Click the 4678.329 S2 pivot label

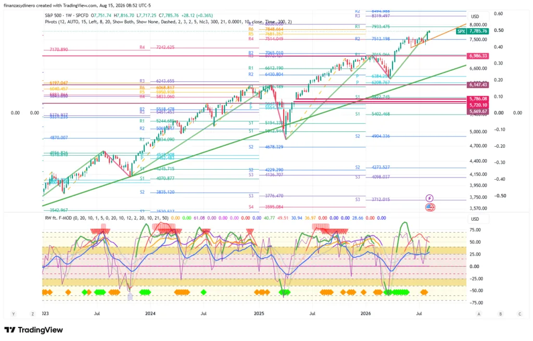pos(274,147)
